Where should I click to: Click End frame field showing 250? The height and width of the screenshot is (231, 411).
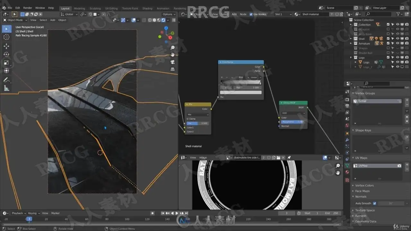pyautogui.click(x=331, y=213)
